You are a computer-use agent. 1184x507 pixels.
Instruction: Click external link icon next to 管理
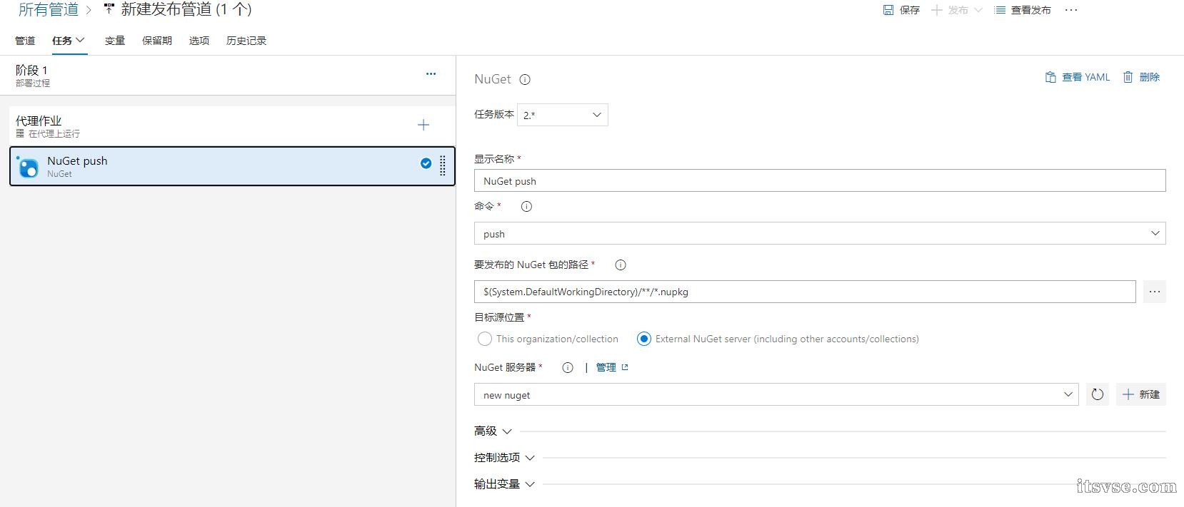coord(625,367)
